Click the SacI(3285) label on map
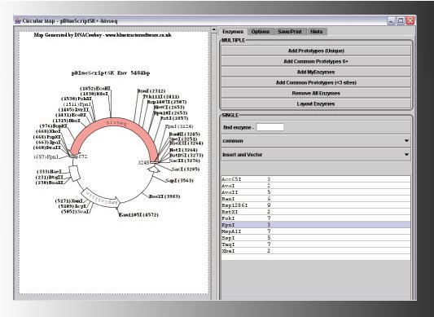434x317 pixels. (x=185, y=169)
